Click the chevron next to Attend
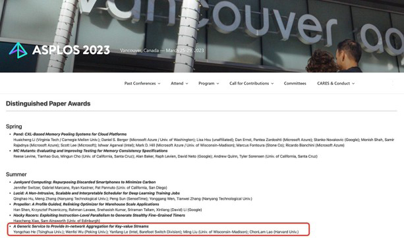 (187, 84)
